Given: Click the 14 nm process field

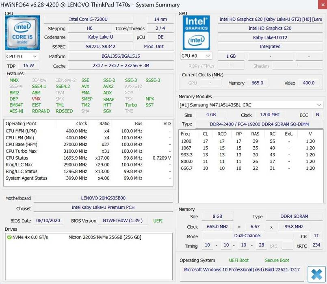Looking at the screenshot, I should tap(160, 20).
